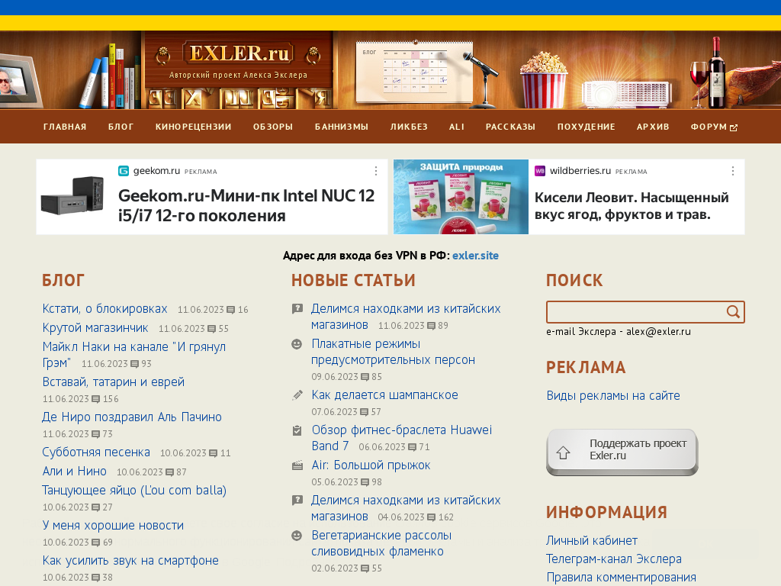The image size is (781, 586).
Task: Open Виды рекламы на сайте link
Action: pyautogui.click(x=613, y=396)
